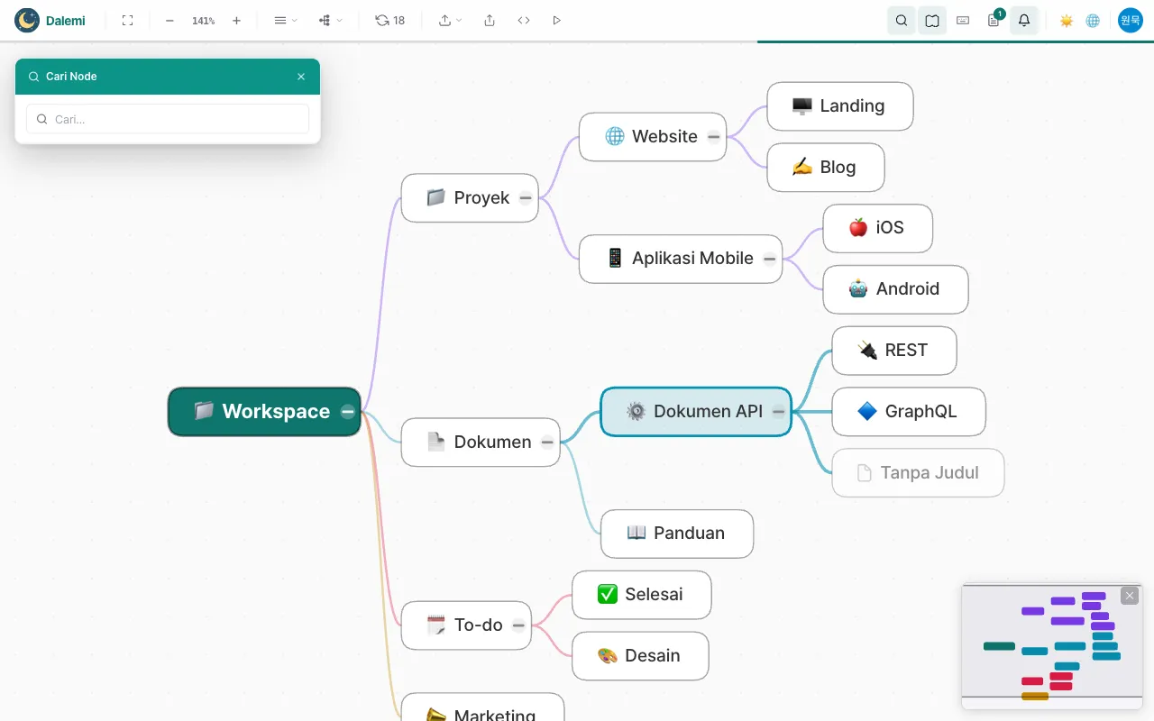Viewport: 1154px width, 721px height.
Task: Toggle the search panel magnifier button
Action: 902,20
